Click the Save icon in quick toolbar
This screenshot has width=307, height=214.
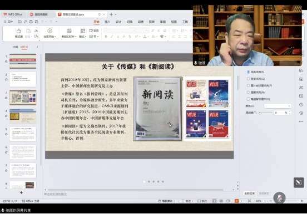[x=20, y=22]
